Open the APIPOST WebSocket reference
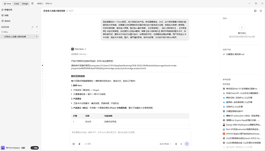 coord(242,134)
